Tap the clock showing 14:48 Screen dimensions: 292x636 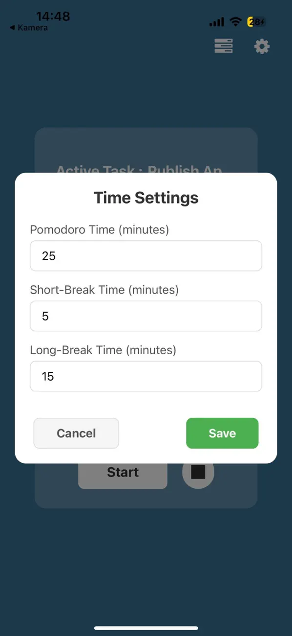click(x=54, y=16)
